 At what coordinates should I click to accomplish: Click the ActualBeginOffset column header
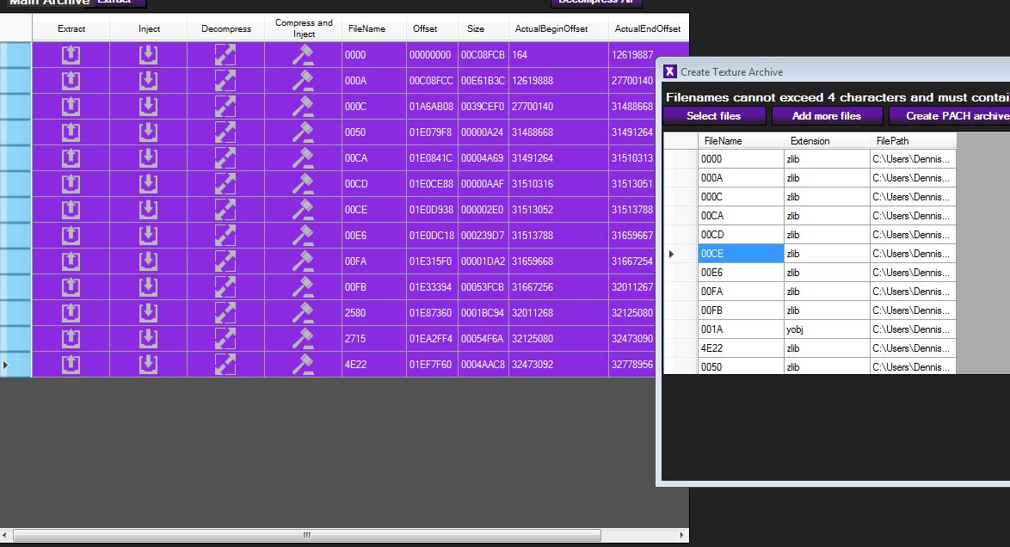pyautogui.click(x=551, y=28)
